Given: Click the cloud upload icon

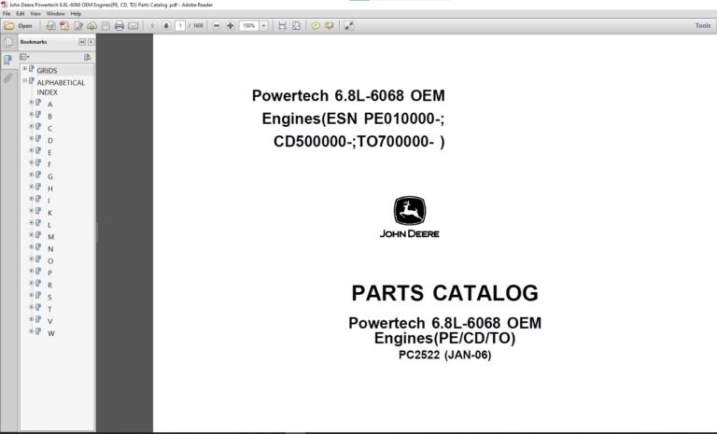Looking at the screenshot, I should point(91,26).
